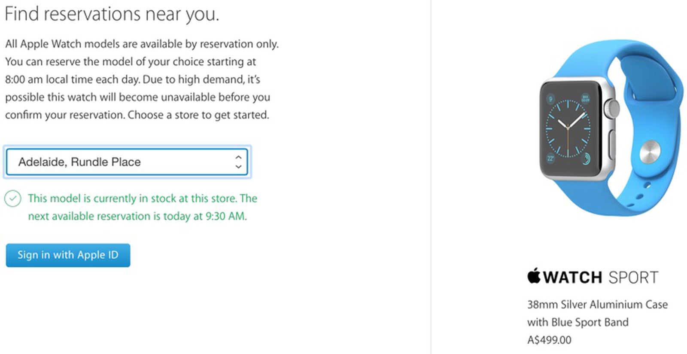Click the 38mm Silver Aluminium Case description
687x354 pixels.
click(597, 305)
